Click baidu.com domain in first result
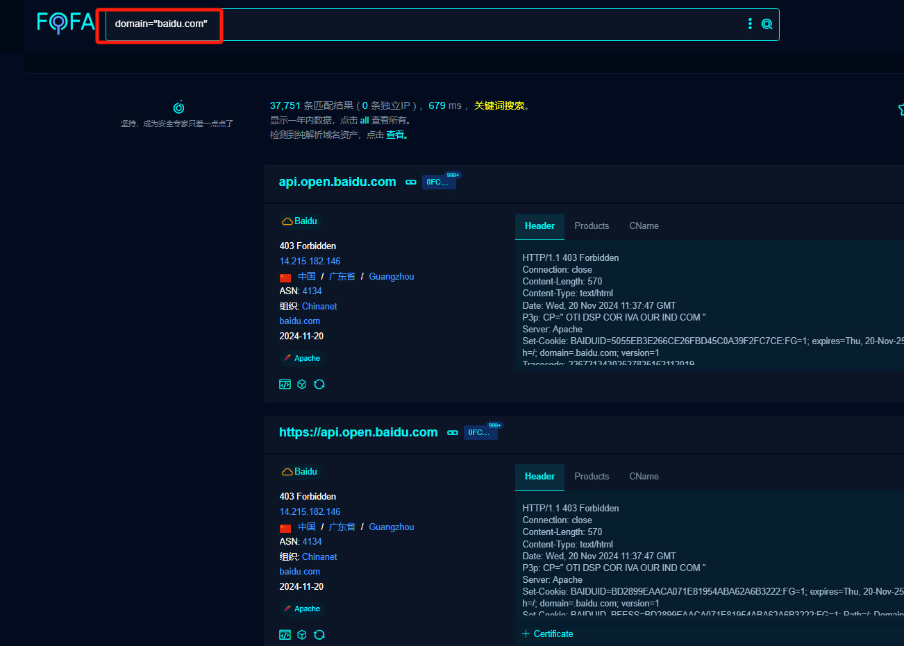The height and width of the screenshot is (646, 904). (x=299, y=321)
